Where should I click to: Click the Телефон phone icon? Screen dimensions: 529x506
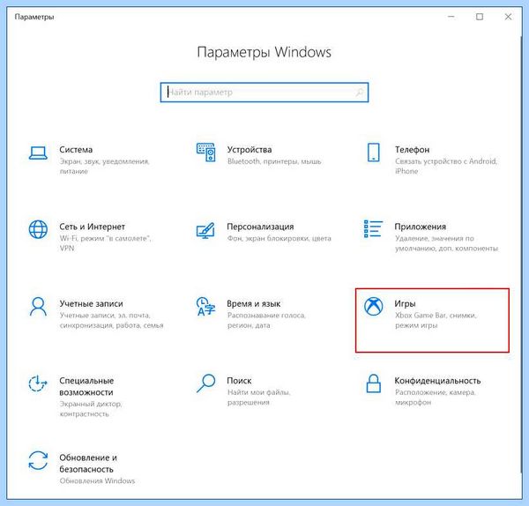[374, 153]
